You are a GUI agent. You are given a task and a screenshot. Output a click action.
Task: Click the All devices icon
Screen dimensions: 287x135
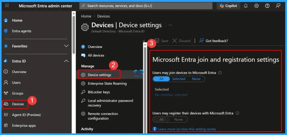tap(83, 55)
